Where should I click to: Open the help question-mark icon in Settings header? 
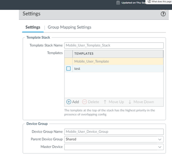point(163,14)
